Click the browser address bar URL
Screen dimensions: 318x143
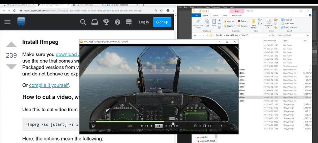83,10
